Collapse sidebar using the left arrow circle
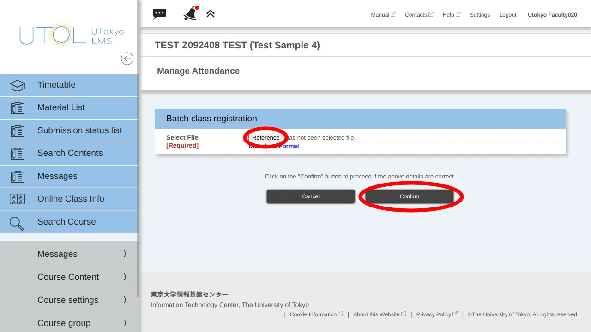591x332 pixels. click(127, 59)
